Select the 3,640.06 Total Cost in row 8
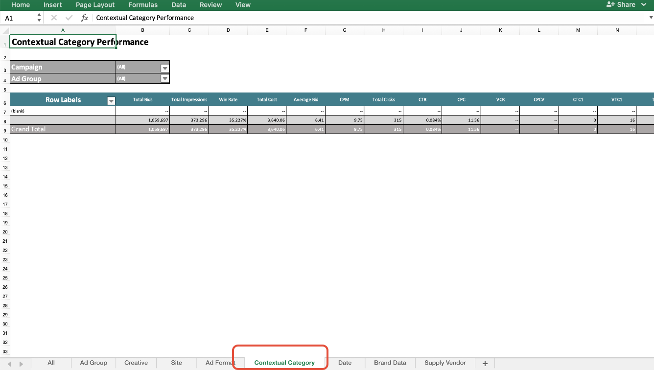Viewport: 654px width, 370px height. (x=267, y=120)
